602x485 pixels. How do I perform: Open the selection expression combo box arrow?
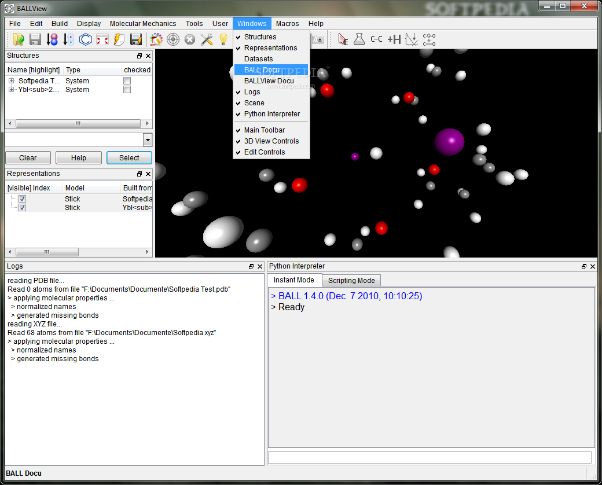tap(148, 140)
